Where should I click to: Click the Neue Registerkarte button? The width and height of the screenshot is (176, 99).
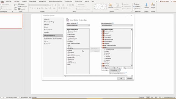click(107, 68)
